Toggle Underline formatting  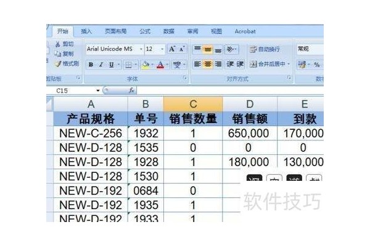pos(111,65)
